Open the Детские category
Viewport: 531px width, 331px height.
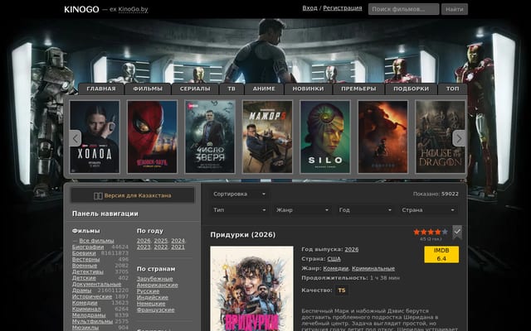(84, 278)
